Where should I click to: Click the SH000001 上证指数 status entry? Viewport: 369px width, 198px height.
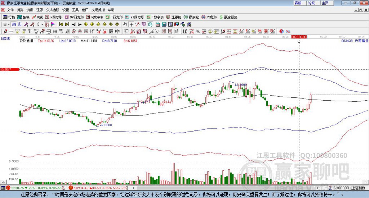tap(347, 188)
